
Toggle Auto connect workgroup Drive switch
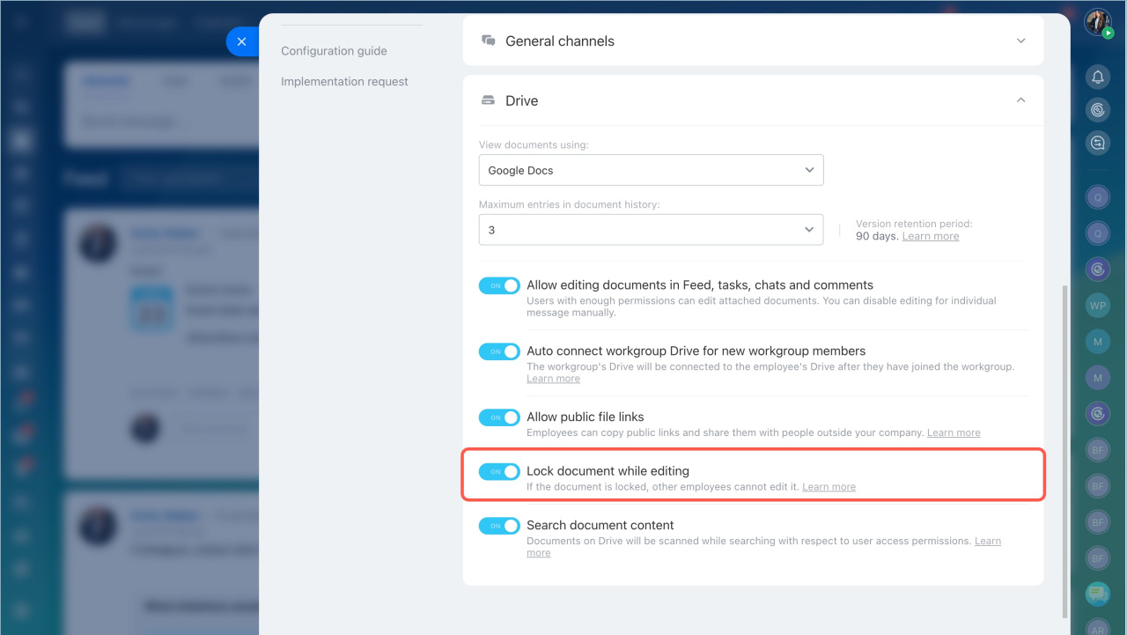[x=499, y=351]
